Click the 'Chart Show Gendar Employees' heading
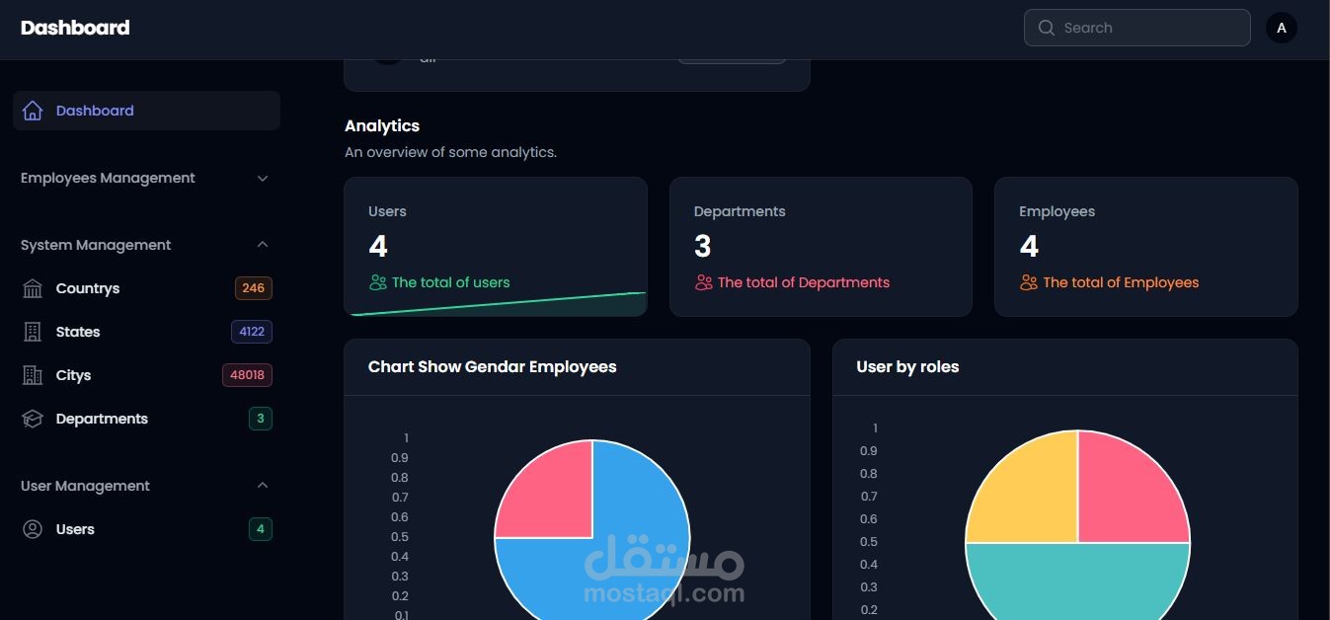1330x620 pixels. 493,367
